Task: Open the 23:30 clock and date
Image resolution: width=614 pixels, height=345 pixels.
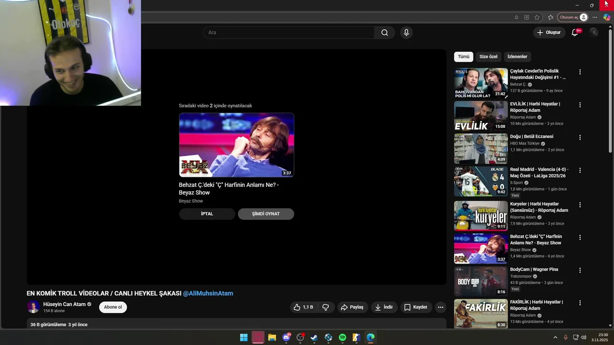Action: tap(600, 337)
